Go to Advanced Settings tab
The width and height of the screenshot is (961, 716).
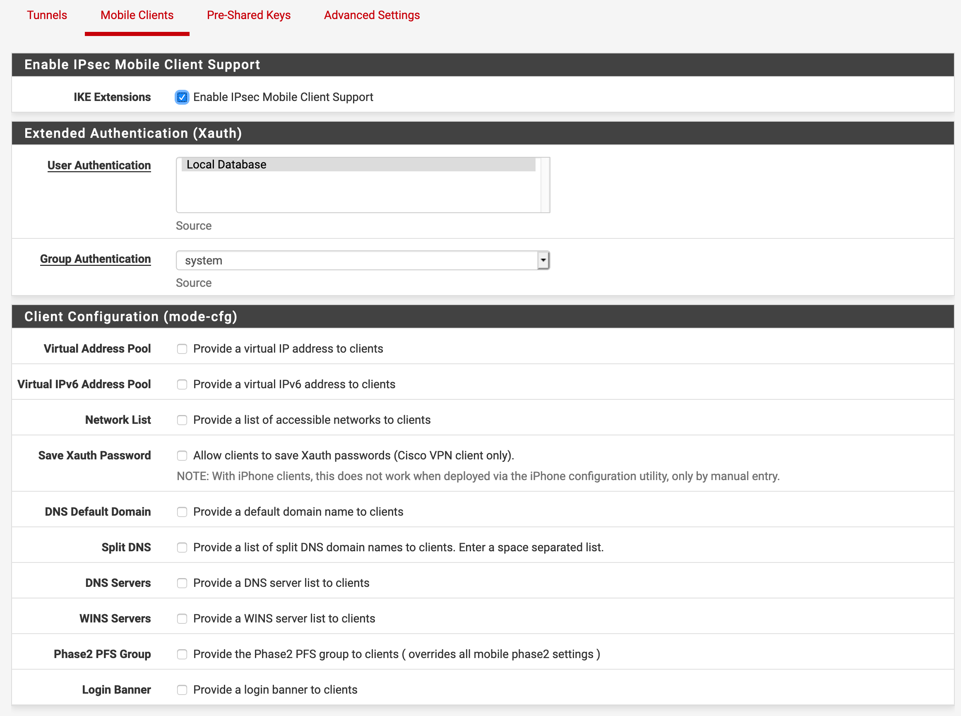tap(372, 15)
